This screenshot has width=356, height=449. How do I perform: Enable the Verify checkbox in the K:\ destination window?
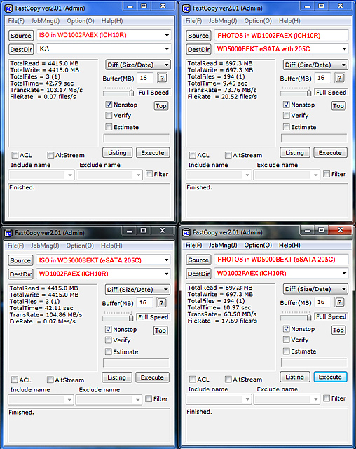[x=109, y=115]
